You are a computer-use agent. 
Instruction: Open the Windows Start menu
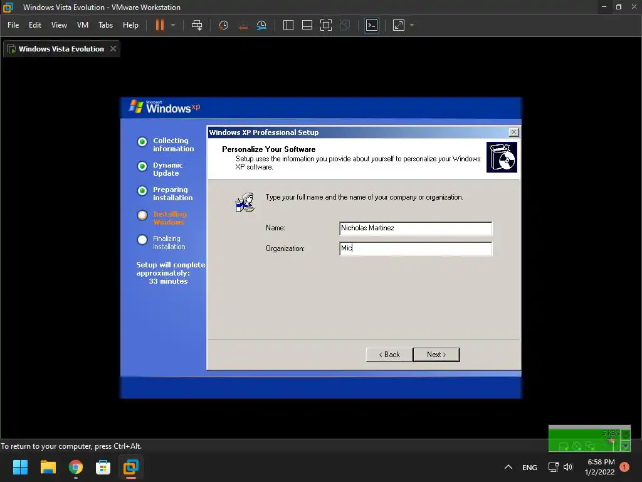20,467
